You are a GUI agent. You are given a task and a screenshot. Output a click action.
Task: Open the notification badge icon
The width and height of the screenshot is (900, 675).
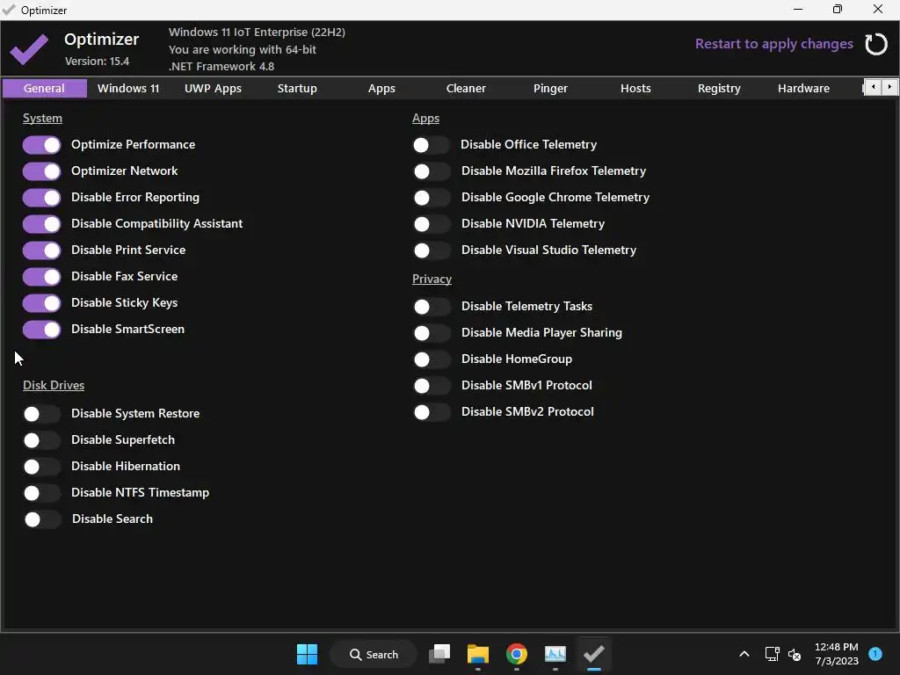pyautogui.click(x=875, y=653)
